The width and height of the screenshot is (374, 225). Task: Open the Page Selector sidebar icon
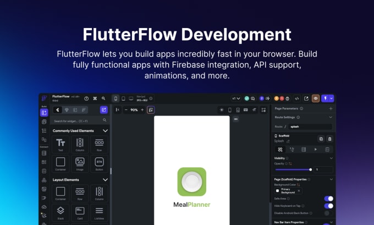pos(44,122)
